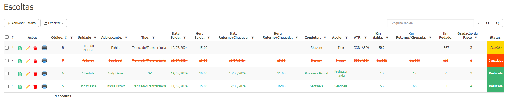Check the box for row 1
This screenshot has height=102, width=506.
coord(7,48)
